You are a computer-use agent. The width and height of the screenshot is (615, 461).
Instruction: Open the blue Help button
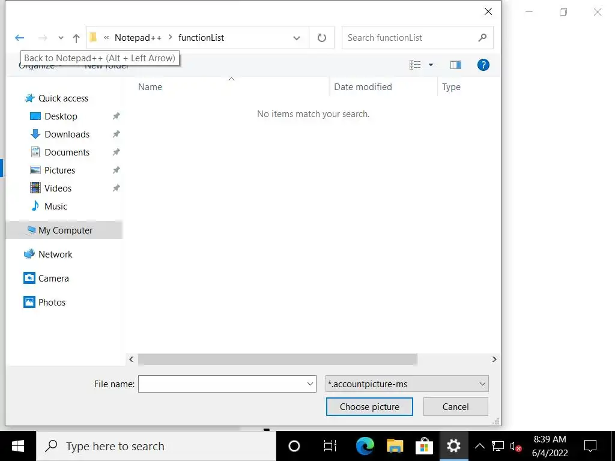(483, 65)
